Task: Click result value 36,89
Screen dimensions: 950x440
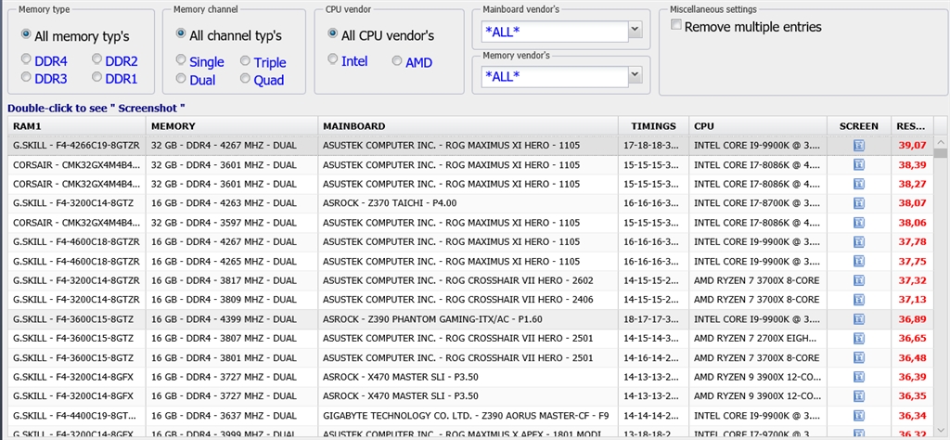Action: pyautogui.click(x=913, y=318)
